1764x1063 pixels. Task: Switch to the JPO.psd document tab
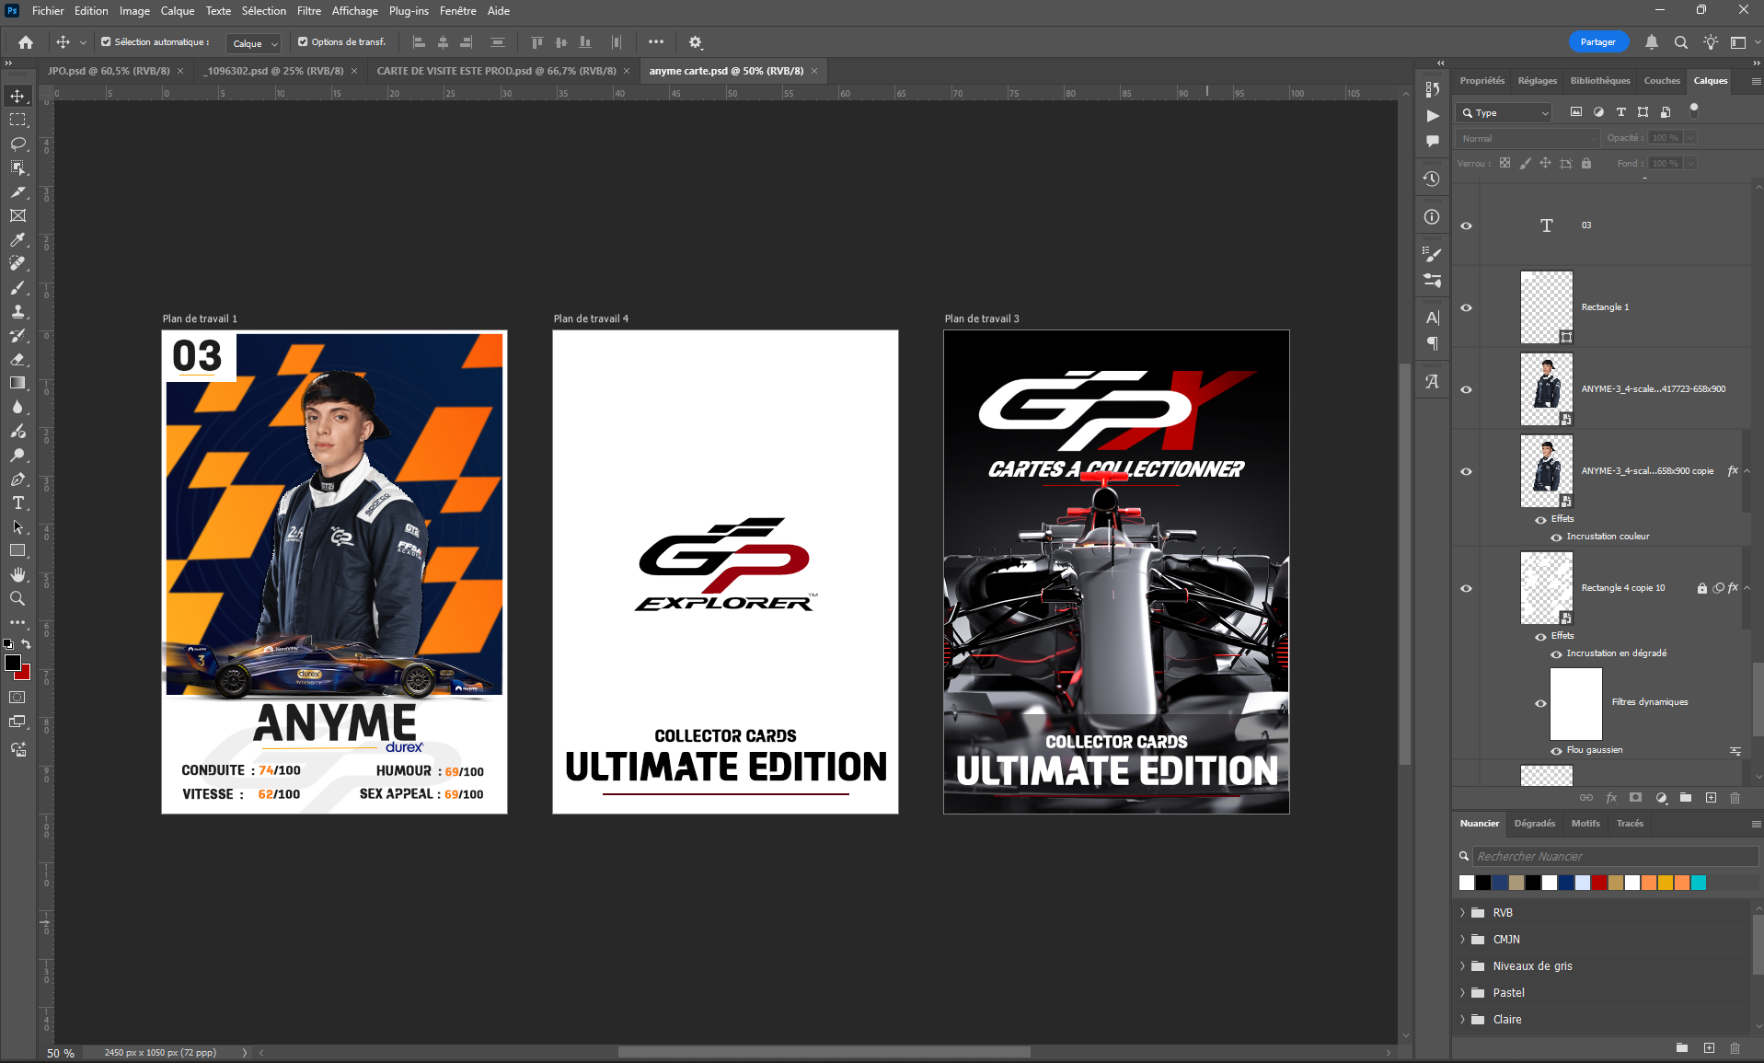[x=109, y=71]
